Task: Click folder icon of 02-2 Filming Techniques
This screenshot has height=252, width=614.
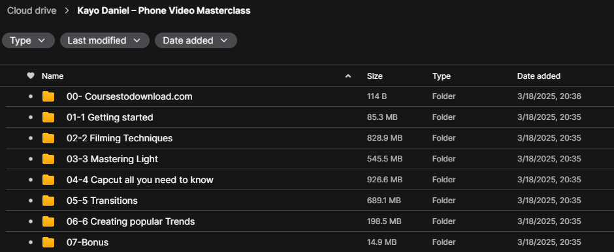Action: [48, 138]
